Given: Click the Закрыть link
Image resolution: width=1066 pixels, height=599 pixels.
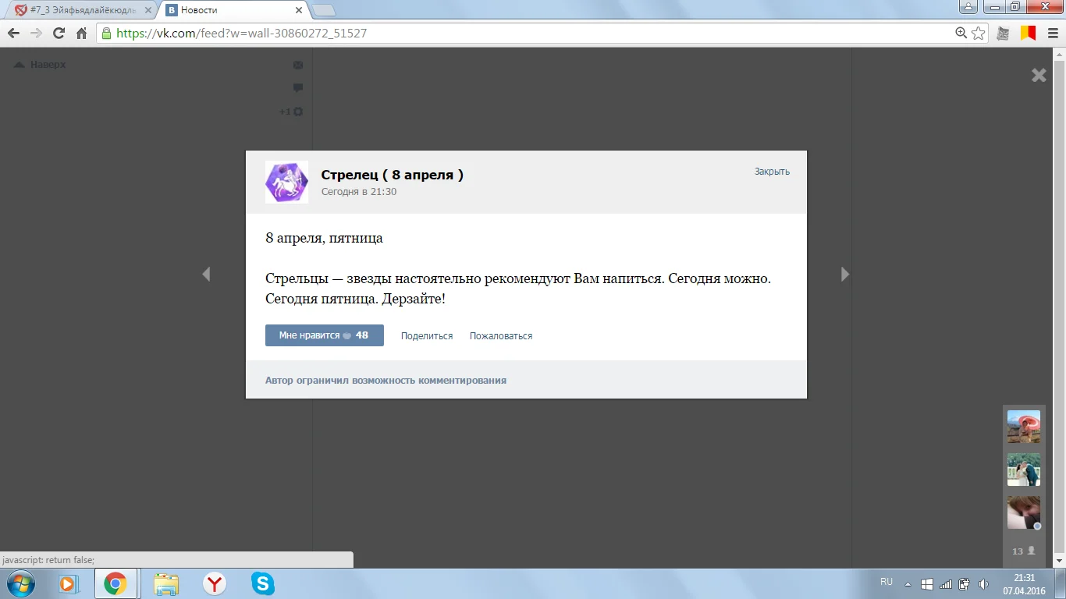Looking at the screenshot, I should pyautogui.click(x=772, y=172).
